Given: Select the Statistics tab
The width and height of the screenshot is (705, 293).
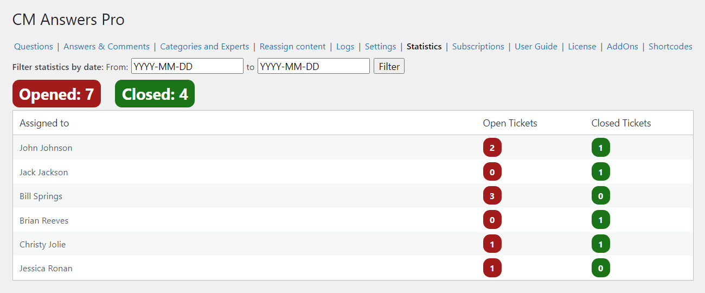Looking at the screenshot, I should [x=424, y=47].
